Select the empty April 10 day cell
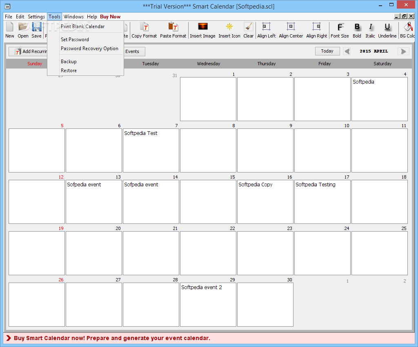Image resolution: width=418 pixels, height=347 pixels. coord(322,150)
